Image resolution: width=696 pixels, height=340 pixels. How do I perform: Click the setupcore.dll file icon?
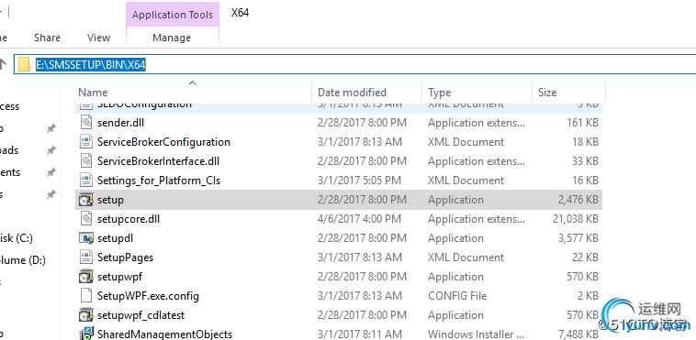[85, 219]
